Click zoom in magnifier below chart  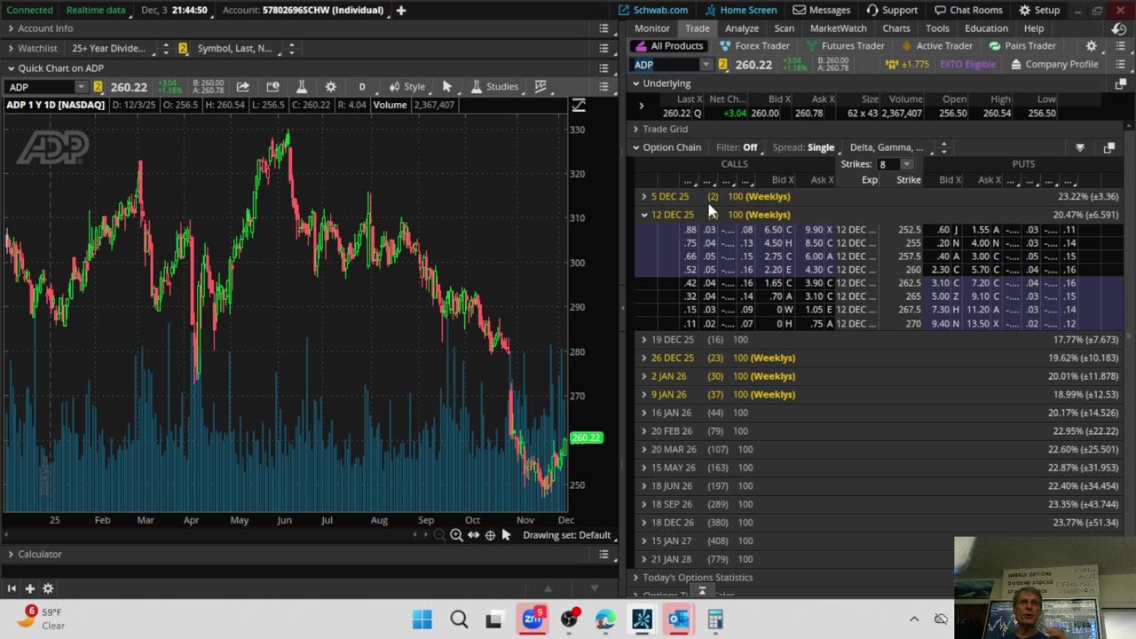(456, 535)
